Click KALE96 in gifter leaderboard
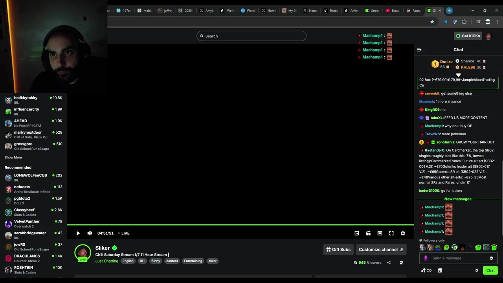The height and width of the screenshot is (283, 503). pos(468,67)
